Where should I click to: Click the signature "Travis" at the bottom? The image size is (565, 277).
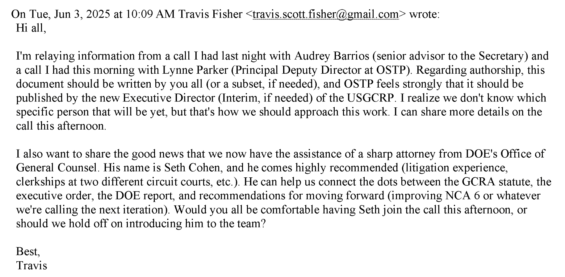[x=31, y=266]
